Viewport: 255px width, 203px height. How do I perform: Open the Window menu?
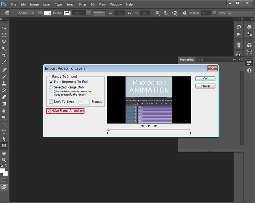[x=116, y=4]
